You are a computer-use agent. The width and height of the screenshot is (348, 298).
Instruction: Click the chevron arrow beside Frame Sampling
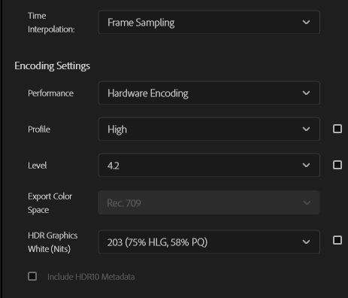tap(306, 23)
